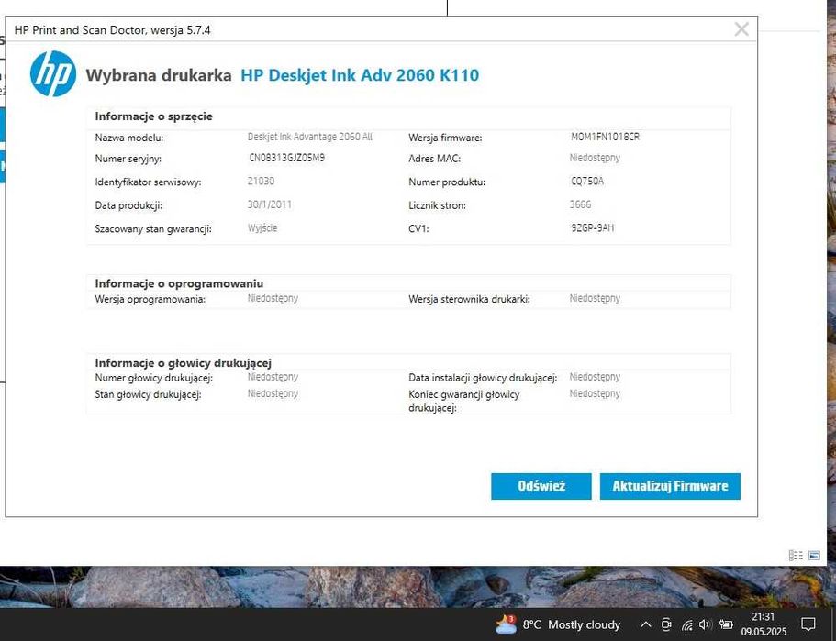836x641 pixels.
Task: Click the Szacowany stan gwarancji label
Action: point(153,229)
